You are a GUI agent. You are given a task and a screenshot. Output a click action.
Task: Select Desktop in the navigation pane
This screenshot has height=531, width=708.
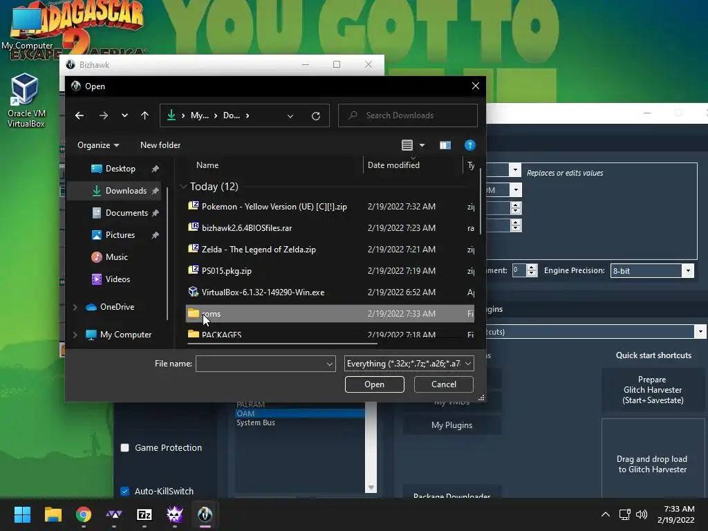tap(120, 169)
